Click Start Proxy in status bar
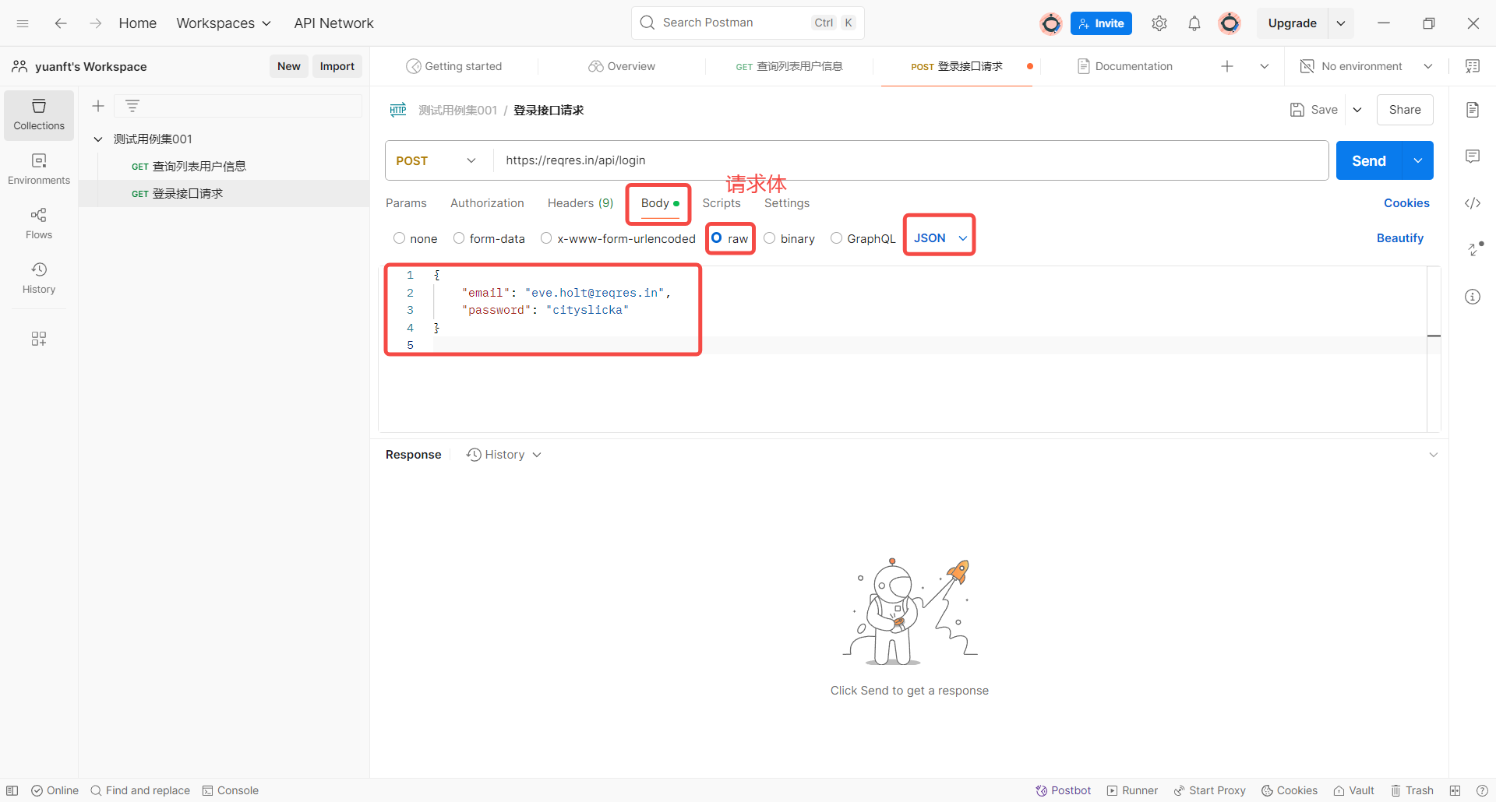The height and width of the screenshot is (802, 1496). point(1209,790)
